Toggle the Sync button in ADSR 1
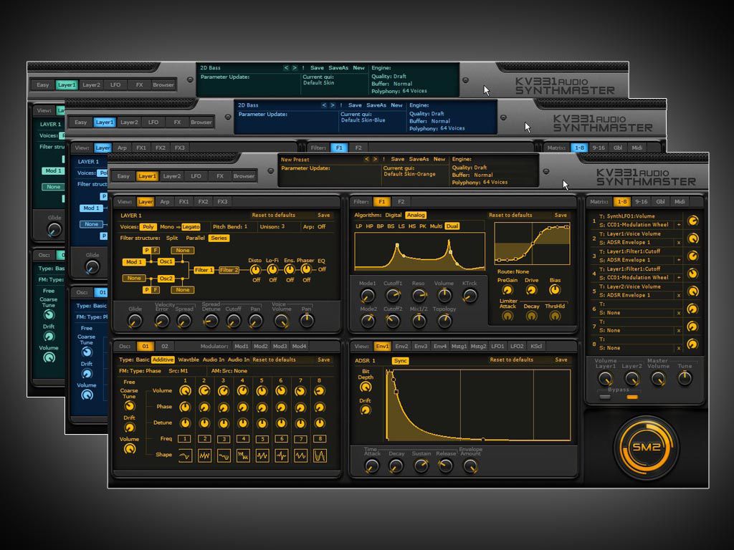Image resolution: width=734 pixels, height=550 pixels. pyautogui.click(x=400, y=360)
